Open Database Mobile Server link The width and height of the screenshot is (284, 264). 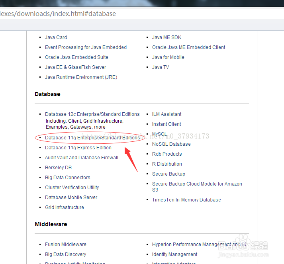(x=71, y=198)
